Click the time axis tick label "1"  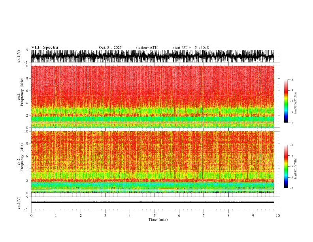coord(56,216)
